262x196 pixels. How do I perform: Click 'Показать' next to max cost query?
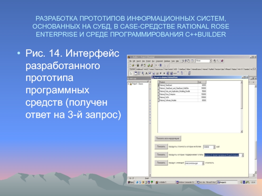tap(161, 163)
